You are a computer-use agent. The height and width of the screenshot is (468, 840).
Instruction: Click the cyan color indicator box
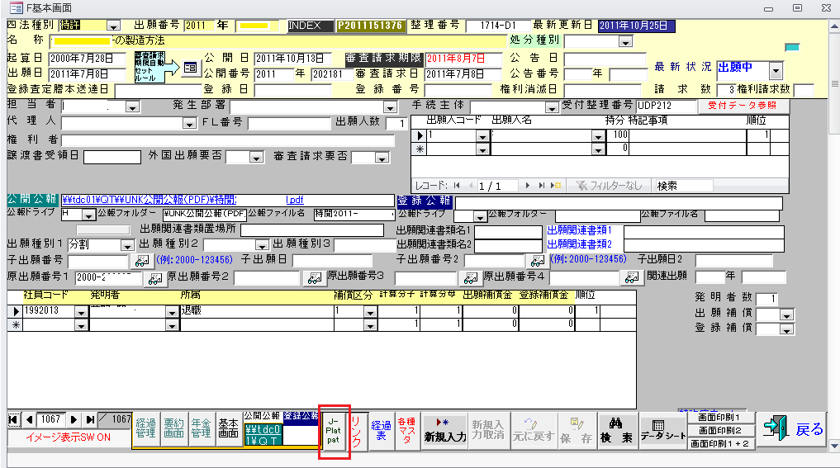pos(791,47)
